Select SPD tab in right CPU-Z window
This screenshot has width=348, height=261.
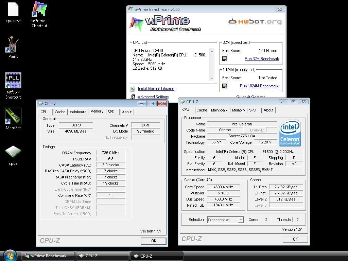[x=253, y=110]
